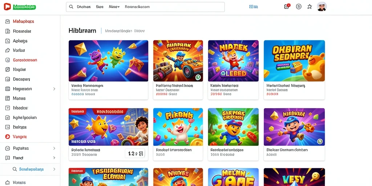Viewport: 372px width, 186px height.
Task: Click the red tag on sun-character game thumbnail
Action: (x=77, y=111)
